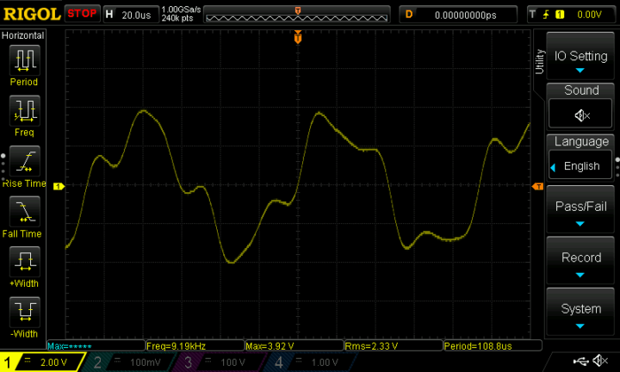The image size is (620, 372).
Task: Click the Max=3.92 V measurement
Action: [294, 346]
